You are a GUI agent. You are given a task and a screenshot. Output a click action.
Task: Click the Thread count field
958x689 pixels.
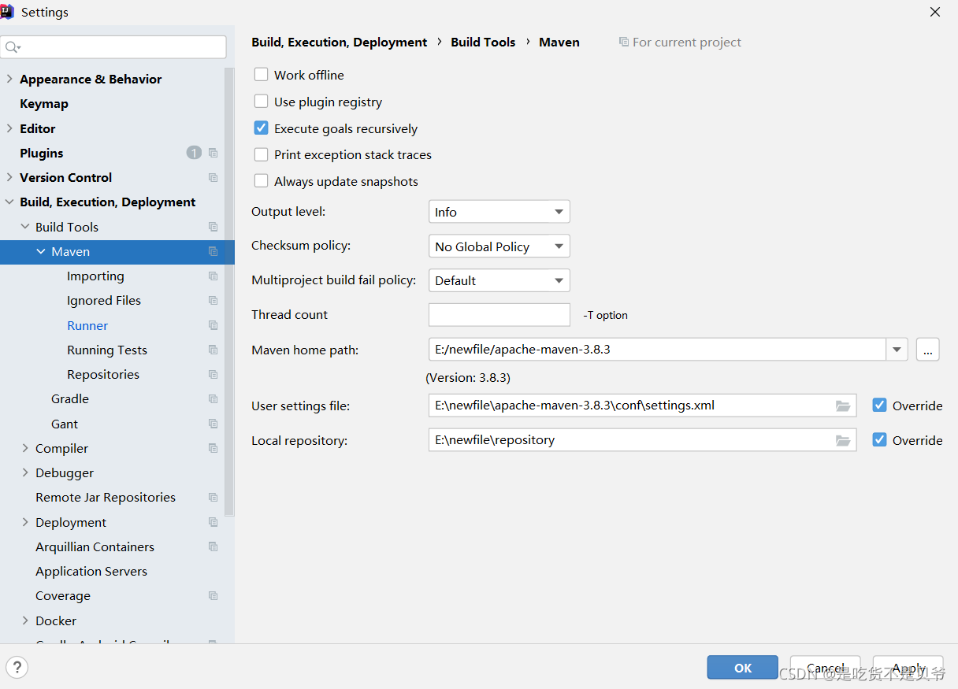(x=499, y=314)
